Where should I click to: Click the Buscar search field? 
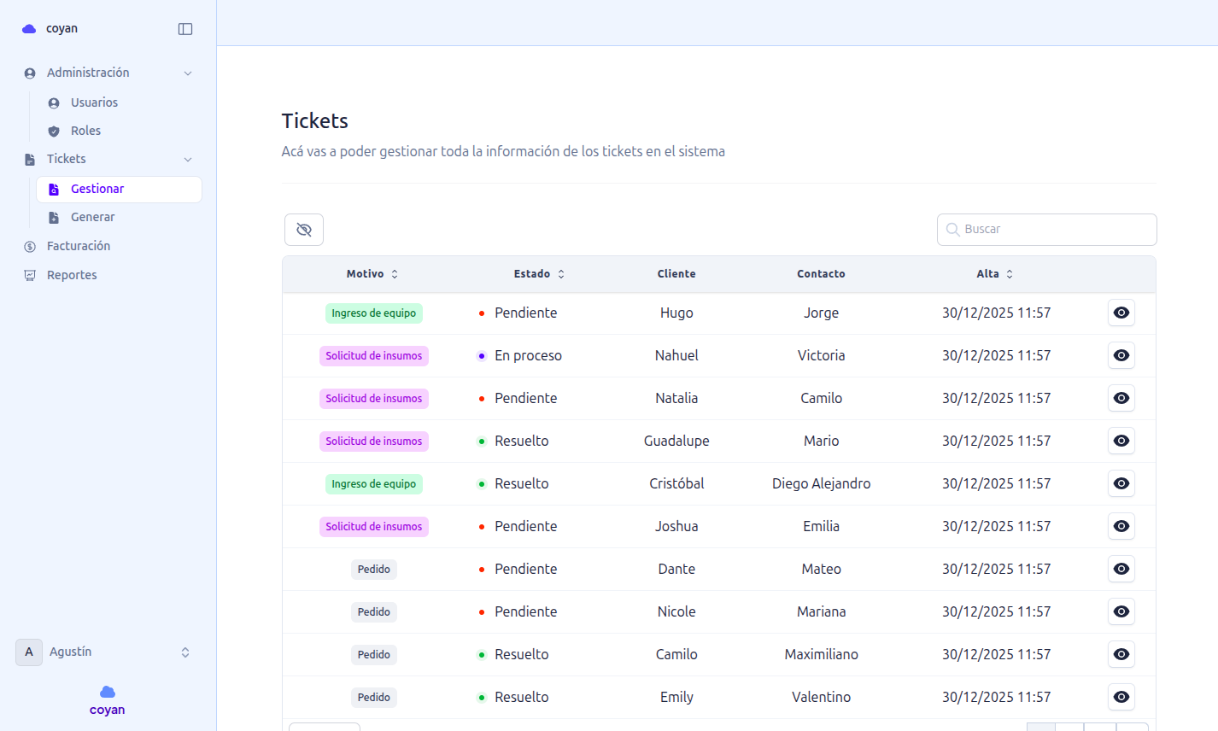[1055, 230]
